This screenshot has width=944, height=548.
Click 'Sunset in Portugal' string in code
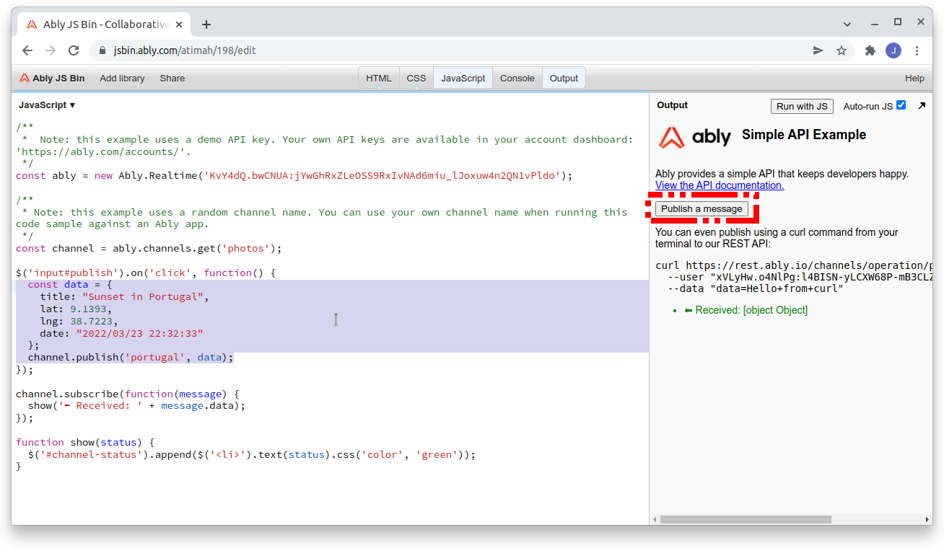(145, 297)
